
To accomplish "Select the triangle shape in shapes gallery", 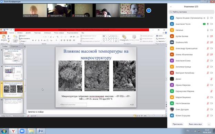I will pos(104,38).
